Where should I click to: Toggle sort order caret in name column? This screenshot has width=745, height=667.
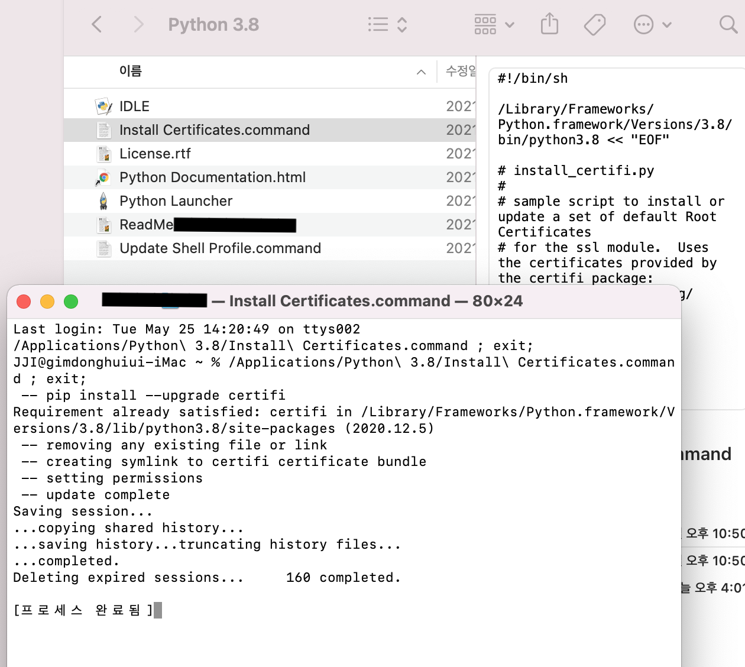coord(421,72)
